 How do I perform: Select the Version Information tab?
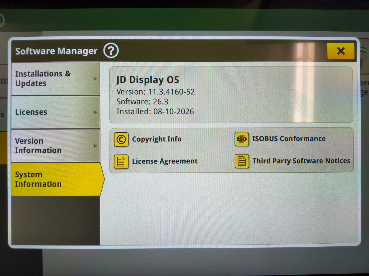[x=55, y=146]
